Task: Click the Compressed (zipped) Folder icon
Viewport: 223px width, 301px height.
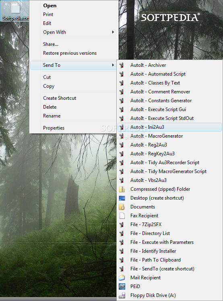Action: coord(122,189)
